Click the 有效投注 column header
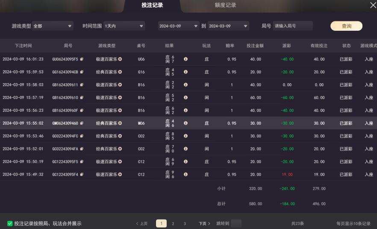The height and width of the screenshot is (229, 377). tap(319, 46)
